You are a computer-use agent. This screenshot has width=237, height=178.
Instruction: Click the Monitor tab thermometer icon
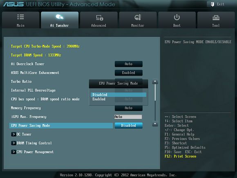click(x=138, y=17)
